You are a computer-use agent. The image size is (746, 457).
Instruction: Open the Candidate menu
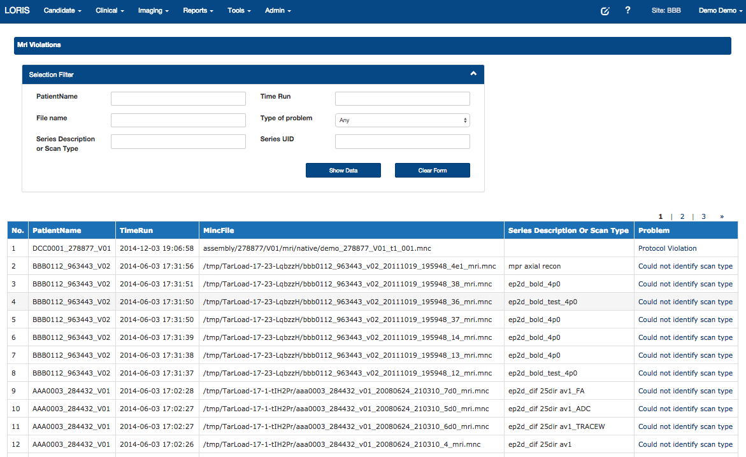[x=62, y=11]
